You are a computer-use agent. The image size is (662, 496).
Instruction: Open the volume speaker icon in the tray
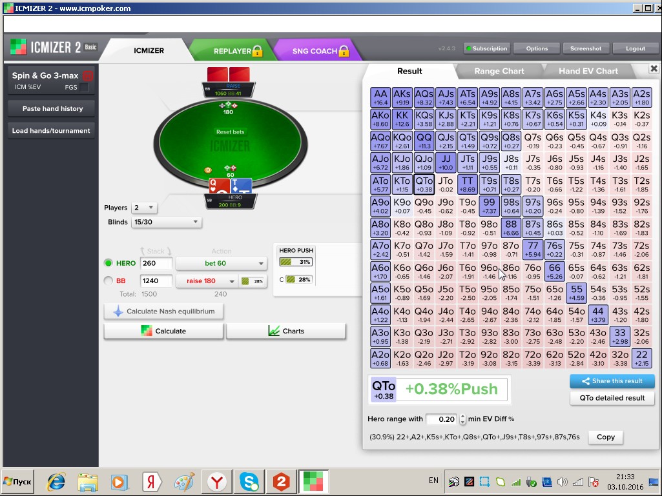click(x=562, y=482)
